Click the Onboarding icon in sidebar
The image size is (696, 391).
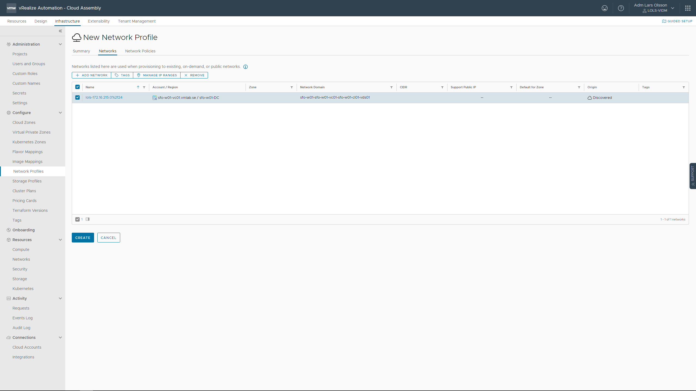point(9,230)
